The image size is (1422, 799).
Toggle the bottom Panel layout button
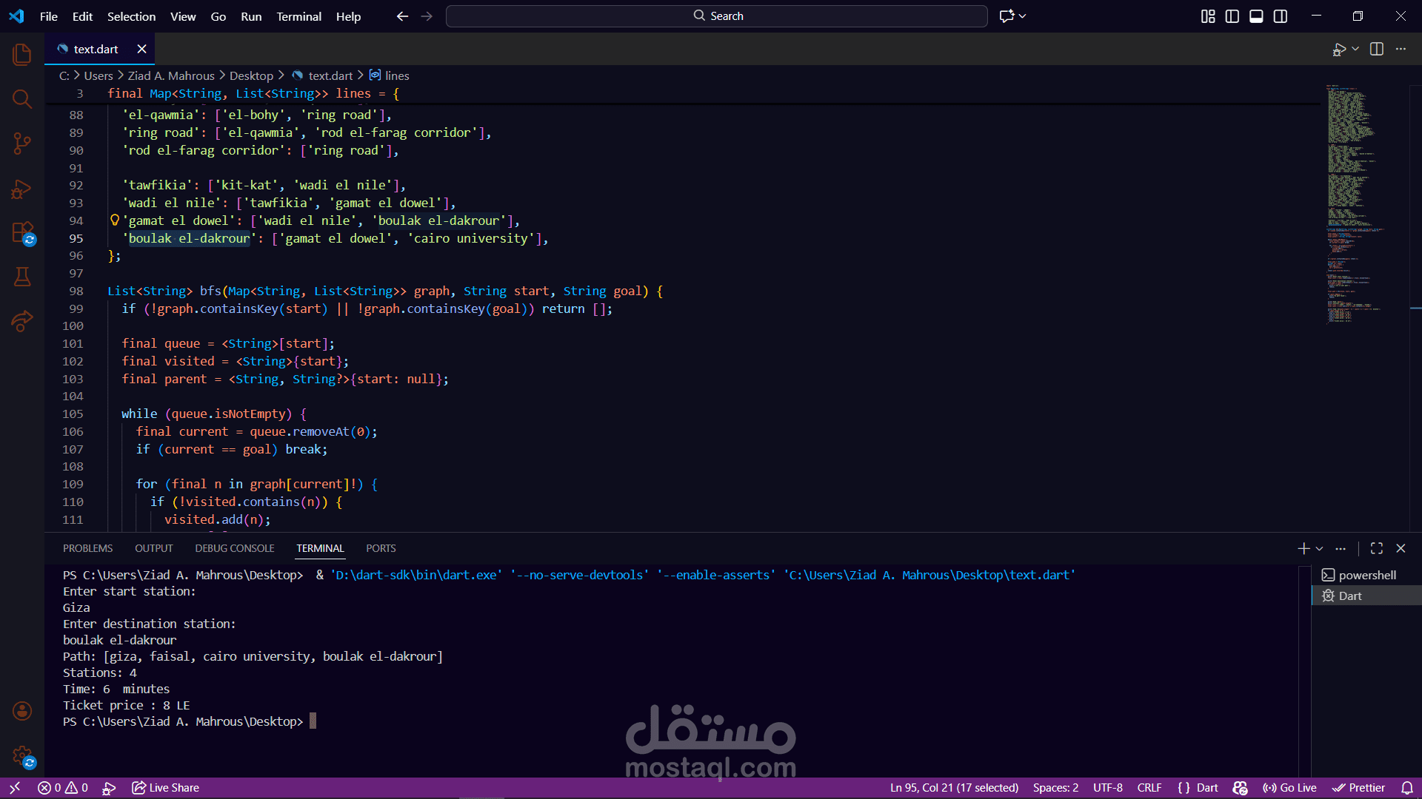point(1256,16)
